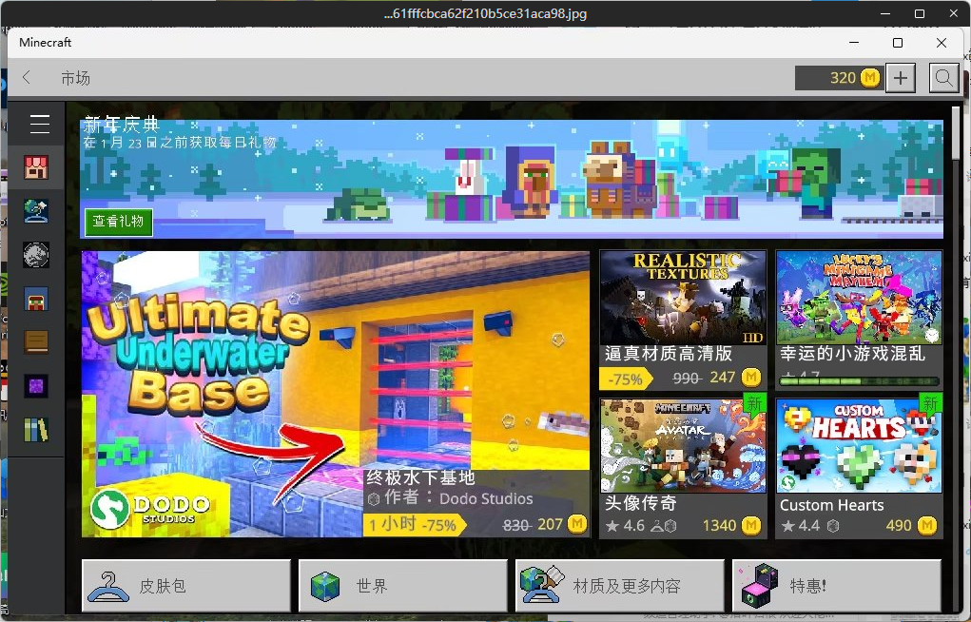
Task: Maximize the Minecraft window
Action: pos(898,43)
